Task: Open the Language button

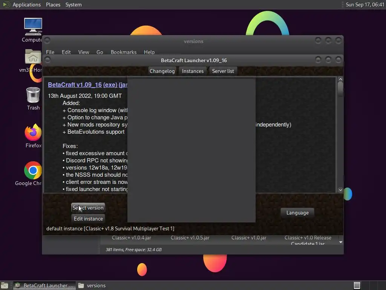Action: click(x=297, y=213)
